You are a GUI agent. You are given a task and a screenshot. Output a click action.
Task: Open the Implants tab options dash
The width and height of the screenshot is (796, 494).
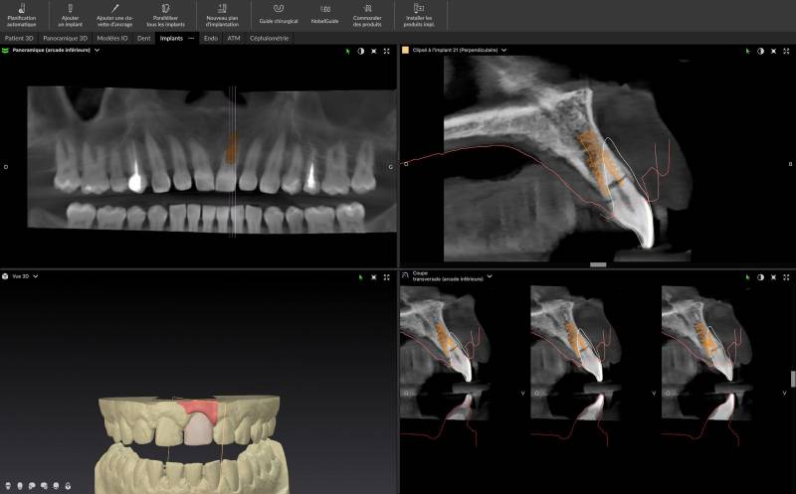click(191, 38)
